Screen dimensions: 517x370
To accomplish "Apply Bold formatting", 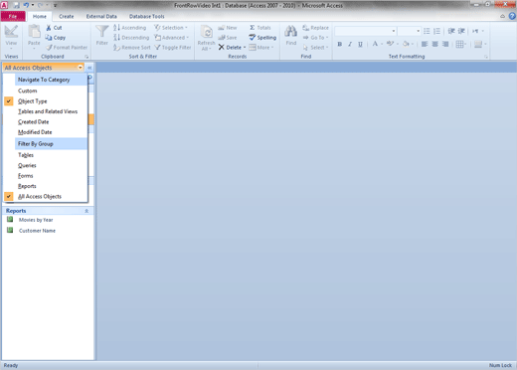I will click(340, 44).
